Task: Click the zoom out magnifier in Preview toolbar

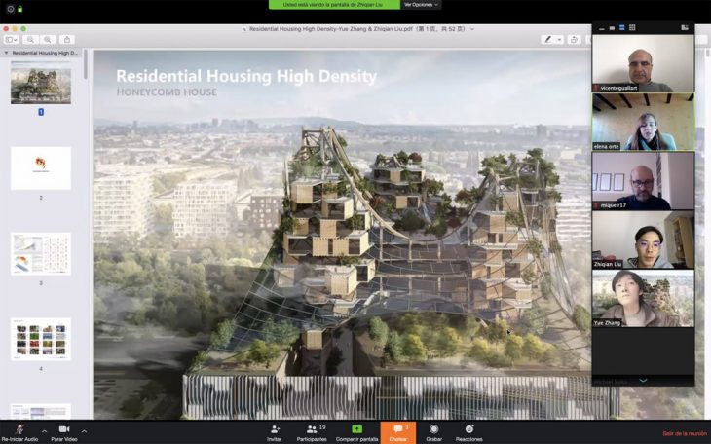Action: pos(31,40)
